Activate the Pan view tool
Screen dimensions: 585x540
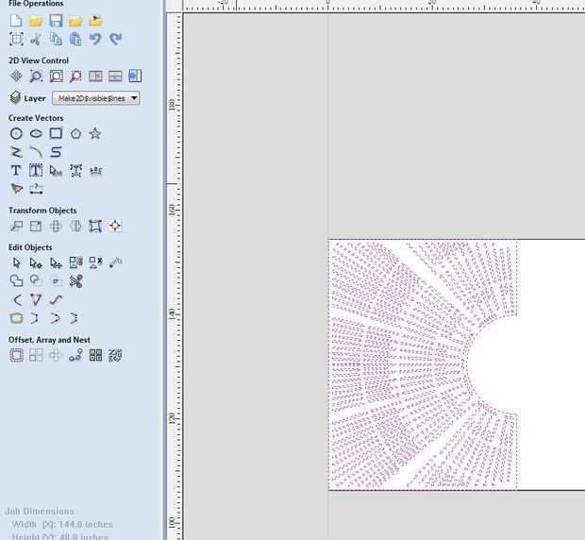(16, 76)
